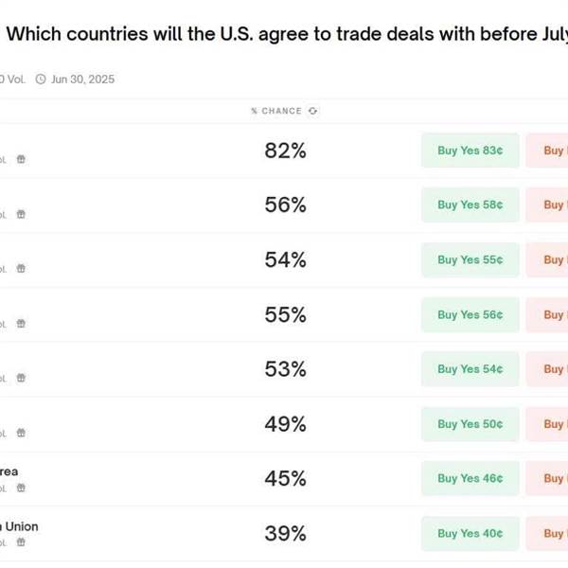Image resolution: width=568 pixels, height=568 pixels.
Task: Click the gift icon in the 45% row
Action: pyautogui.click(x=21, y=488)
